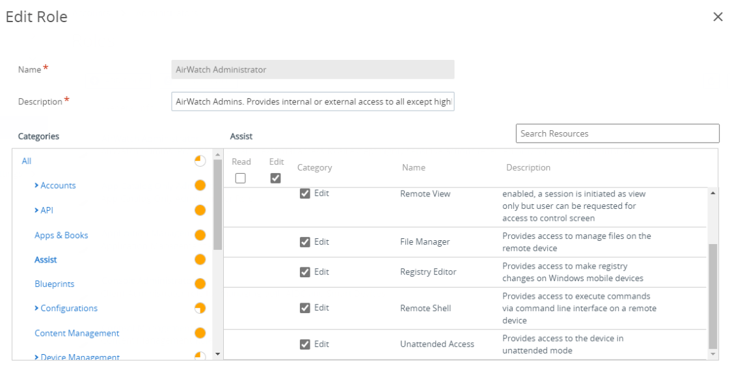Click the status circle next to Blueprints
This screenshot has width=730, height=371.
(x=200, y=284)
